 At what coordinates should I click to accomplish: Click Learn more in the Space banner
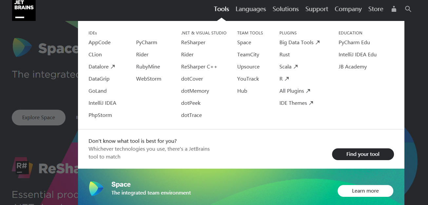(x=365, y=191)
